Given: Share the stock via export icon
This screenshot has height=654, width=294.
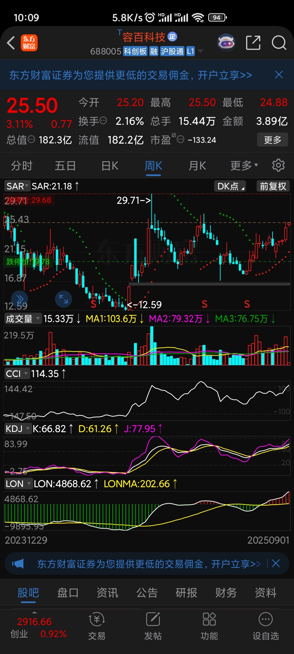Looking at the screenshot, I should [x=253, y=43].
